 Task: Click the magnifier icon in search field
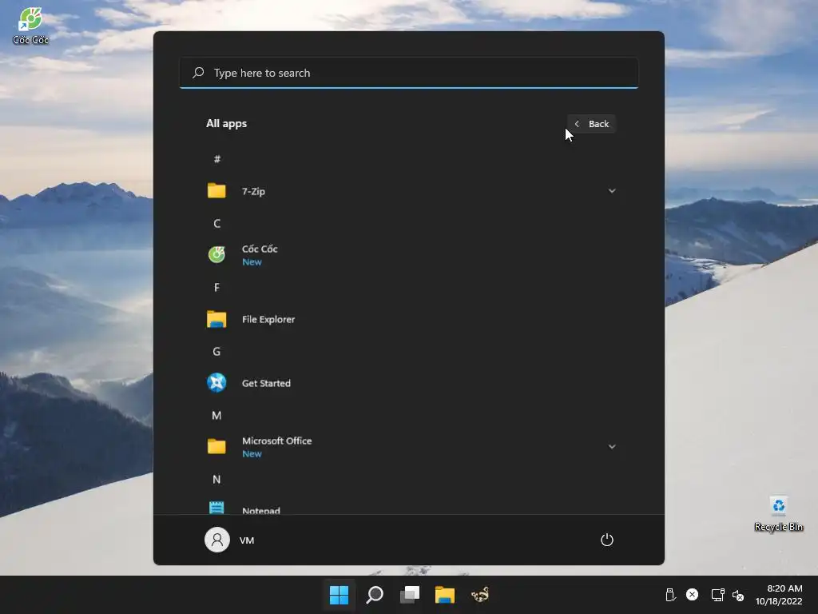point(198,73)
